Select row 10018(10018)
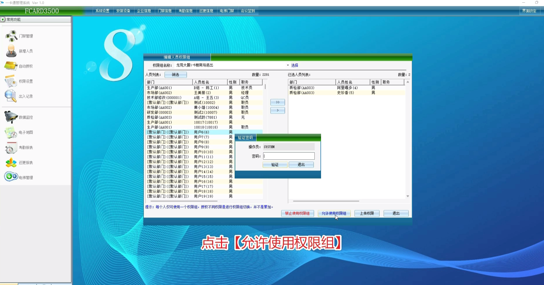This screenshot has height=285, width=544. pyautogui.click(x=204, y=127)
